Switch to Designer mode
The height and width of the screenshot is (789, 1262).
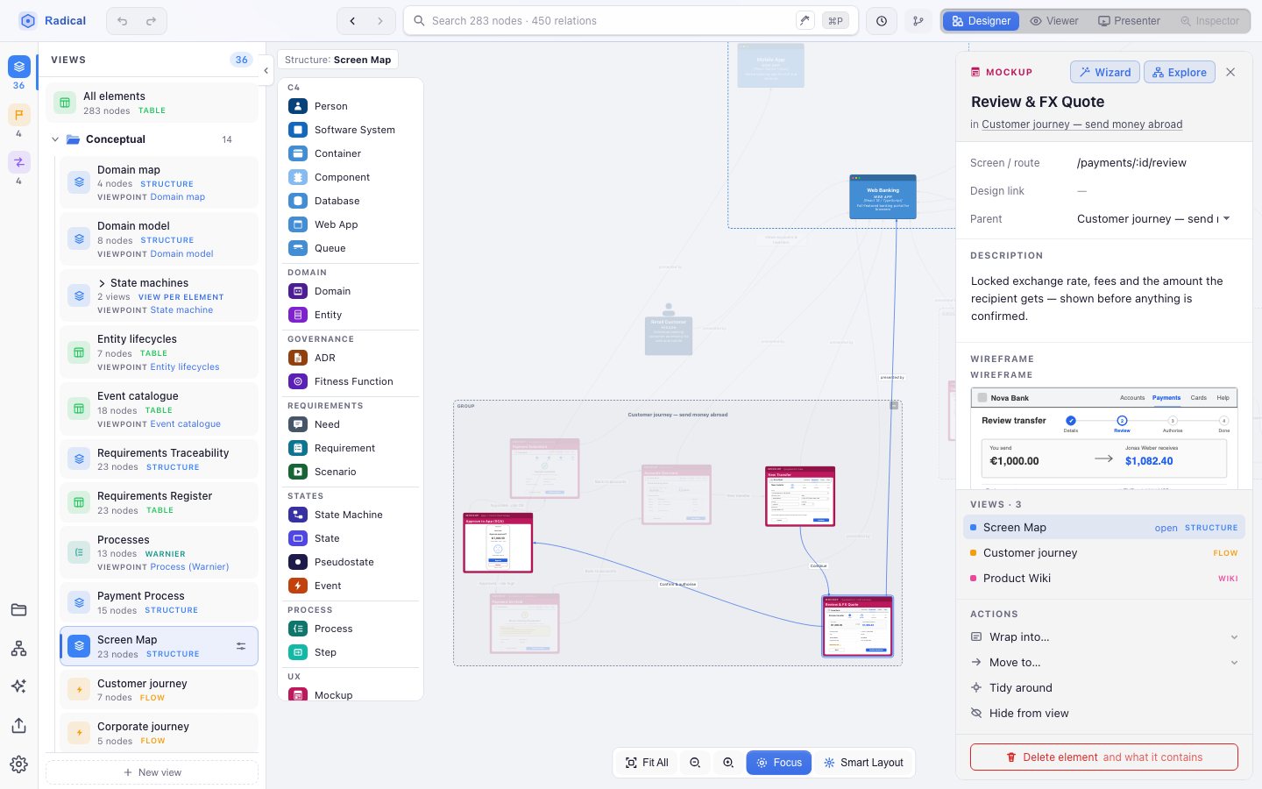click(982, 21)
